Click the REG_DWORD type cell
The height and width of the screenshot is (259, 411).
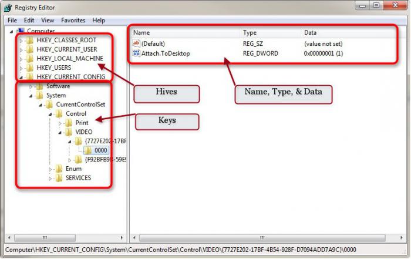(x=260, y=53)
